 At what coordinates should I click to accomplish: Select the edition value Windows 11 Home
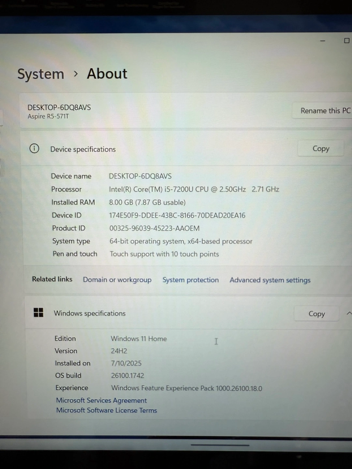coord(139,339)
